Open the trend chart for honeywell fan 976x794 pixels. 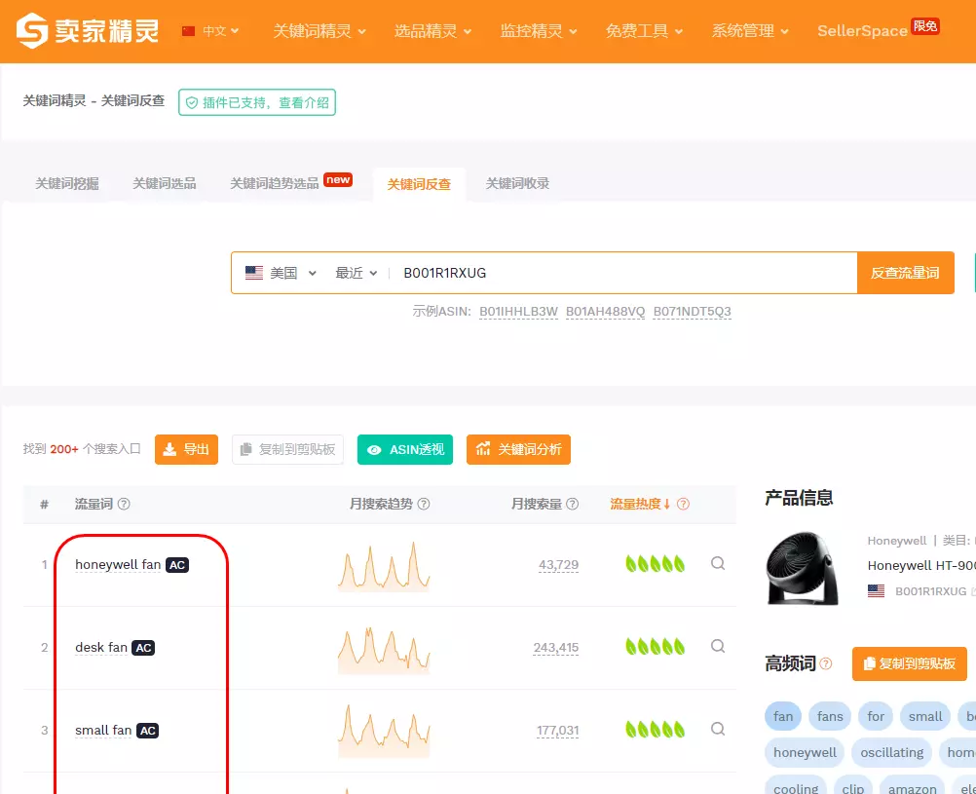pyautogui.click(x=384, y=565)
